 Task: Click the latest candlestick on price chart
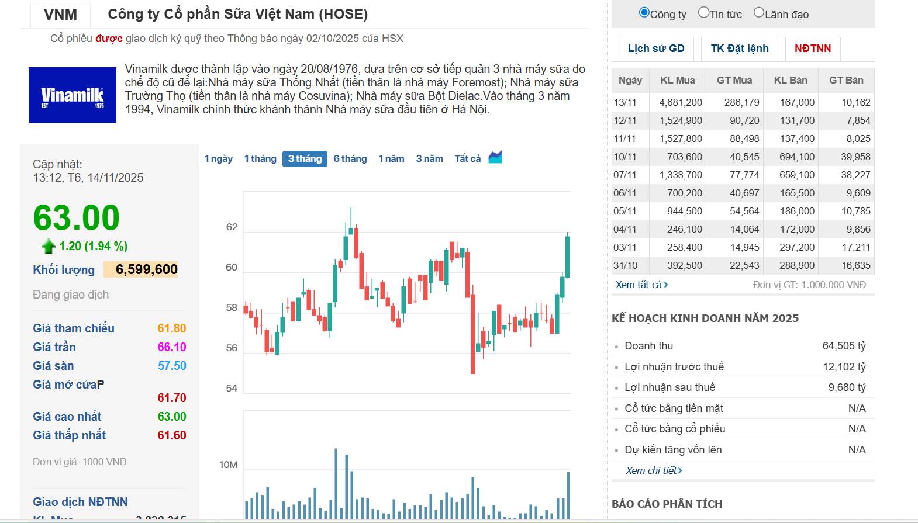(x=567, y=256)
